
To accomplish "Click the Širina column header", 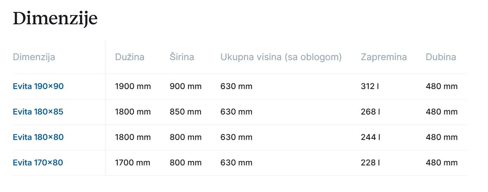I will [x=182, y=57].
